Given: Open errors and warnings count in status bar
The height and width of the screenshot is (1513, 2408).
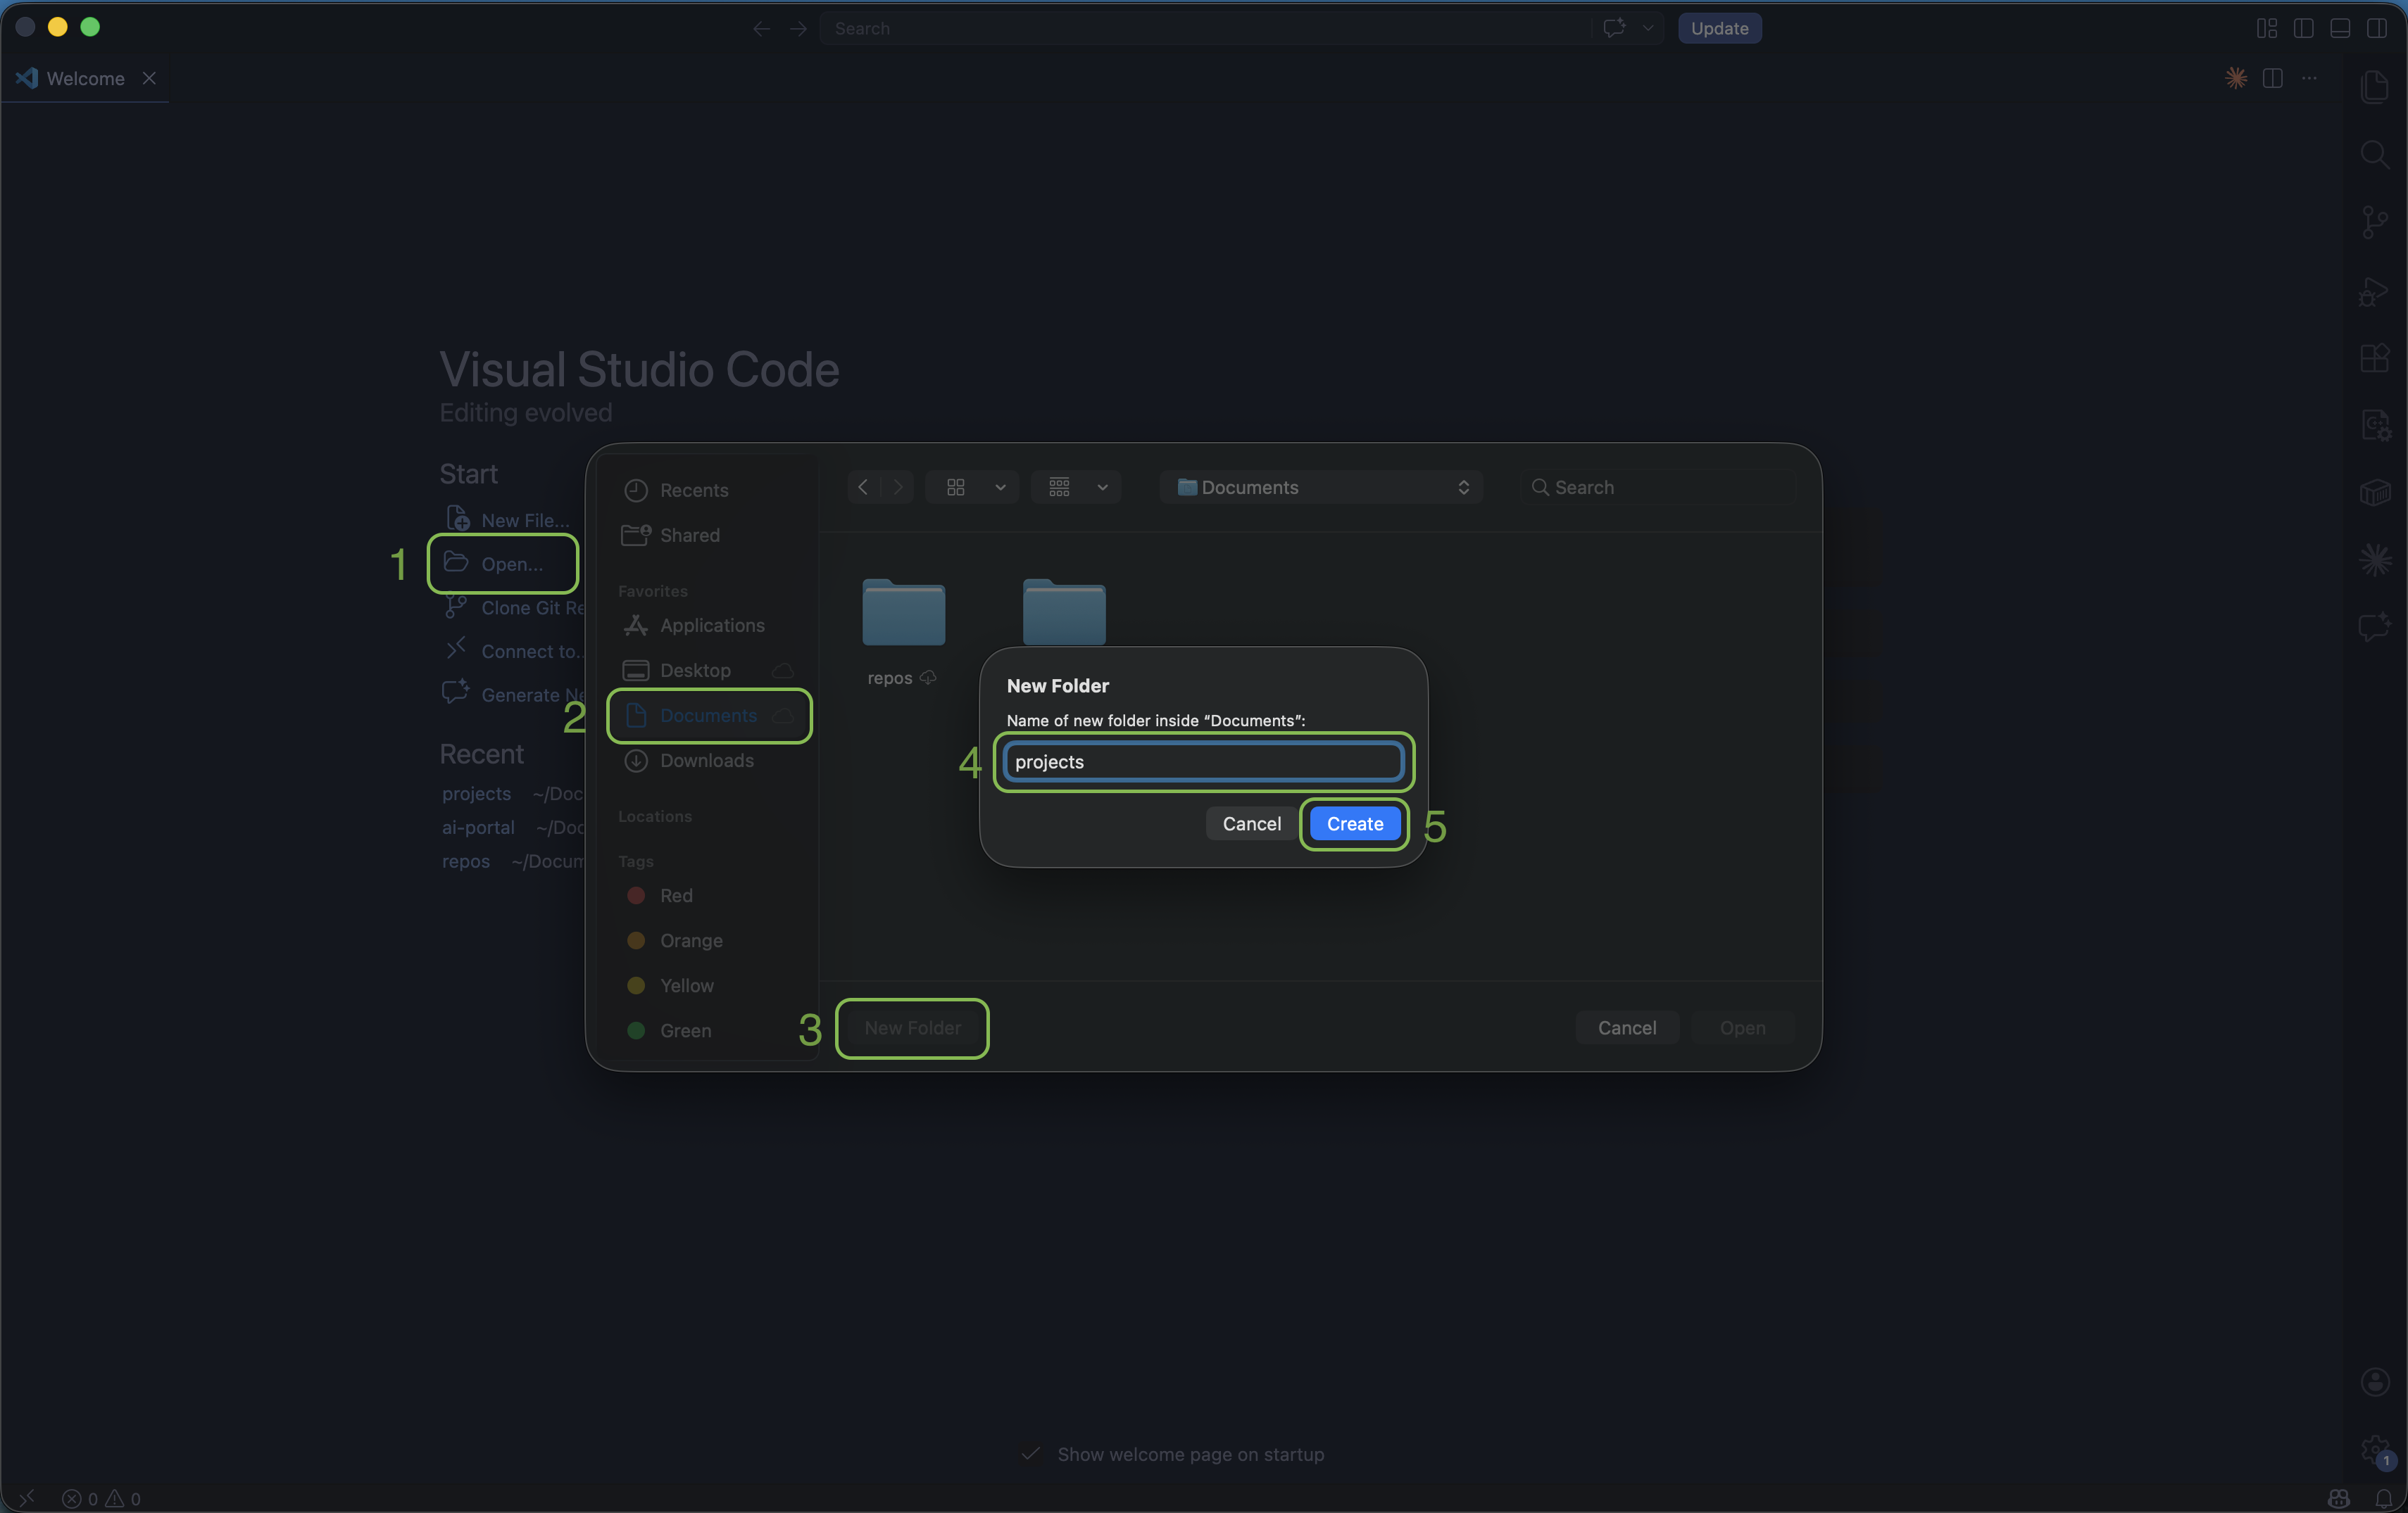Looking at the screenshot, I should click(x=101, y=1498).
